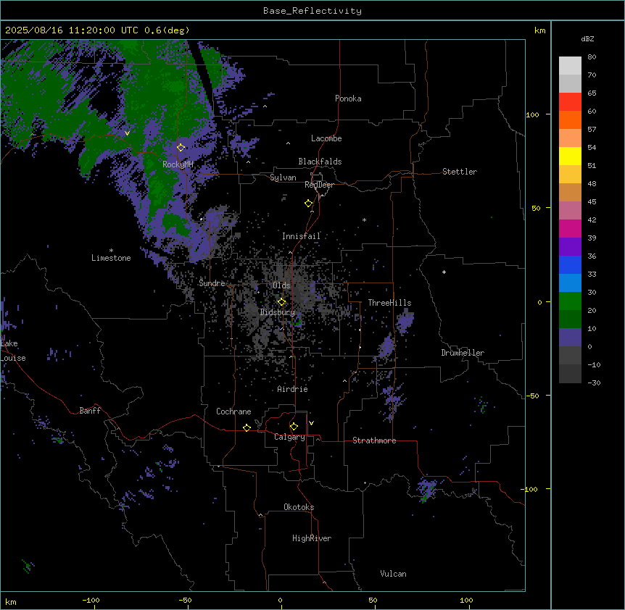625x610 pixels.
Task: Select the magenta 42-39 dBZ legend swatch
Action: pyautogui.click(x=570, y=228)
